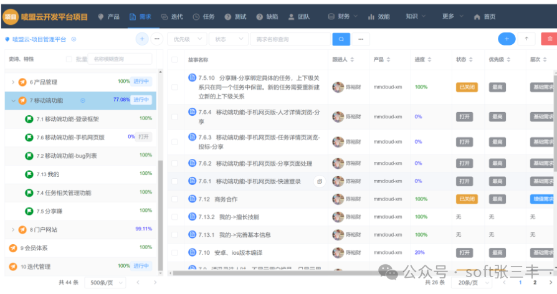Open the 优先级 filter dropdown

(x=187, y=39)
